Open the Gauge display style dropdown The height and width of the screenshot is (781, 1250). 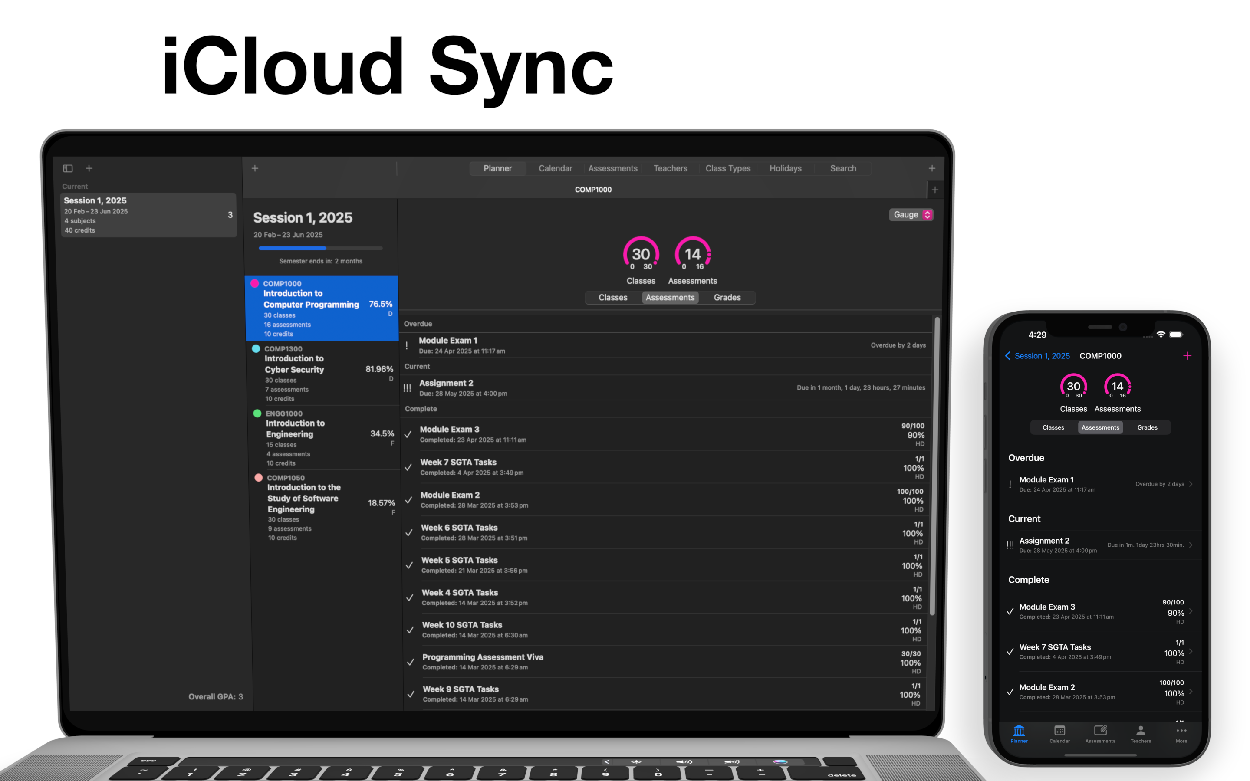[x=911, y=214]
